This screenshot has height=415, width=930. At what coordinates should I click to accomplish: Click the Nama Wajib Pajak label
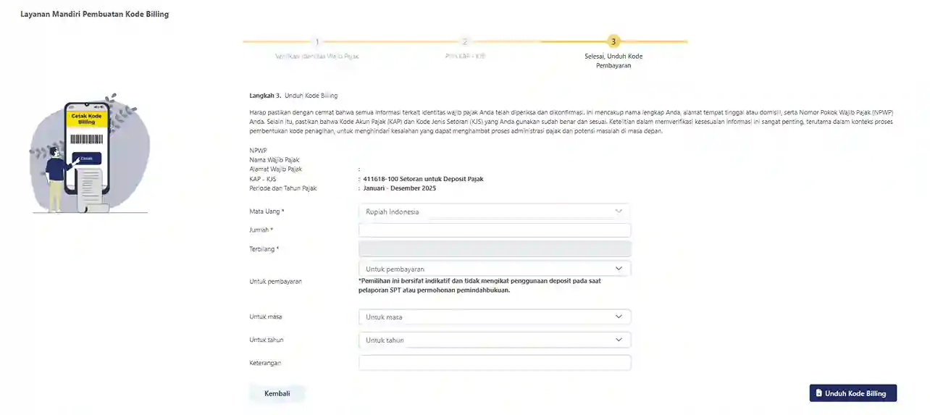point(275,160)
